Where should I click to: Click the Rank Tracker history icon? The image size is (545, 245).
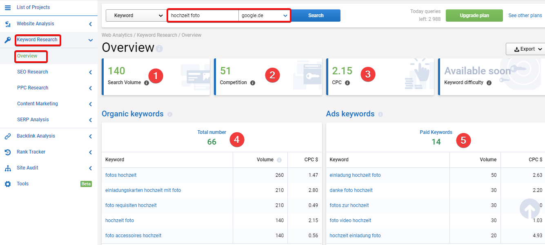tap(8, 152)
